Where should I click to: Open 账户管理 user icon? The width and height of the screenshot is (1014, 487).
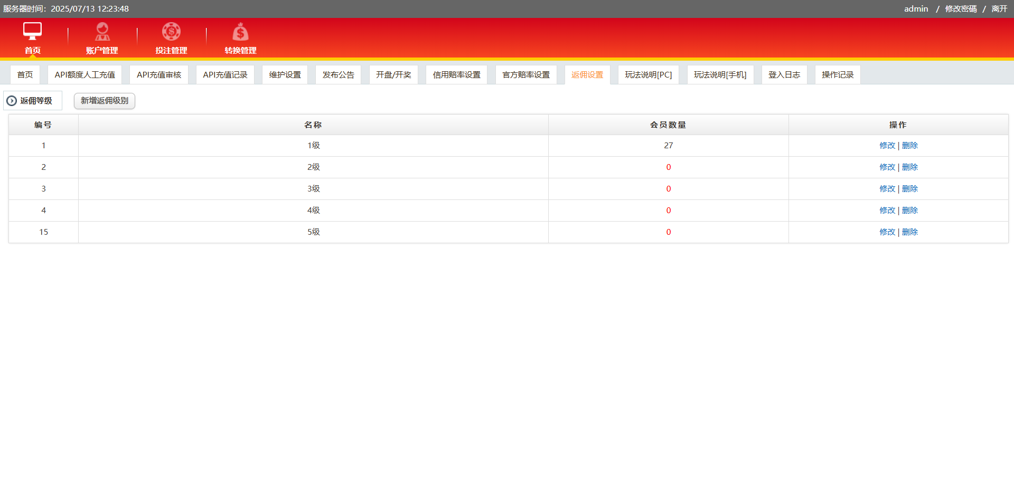(x=102, y=32)
